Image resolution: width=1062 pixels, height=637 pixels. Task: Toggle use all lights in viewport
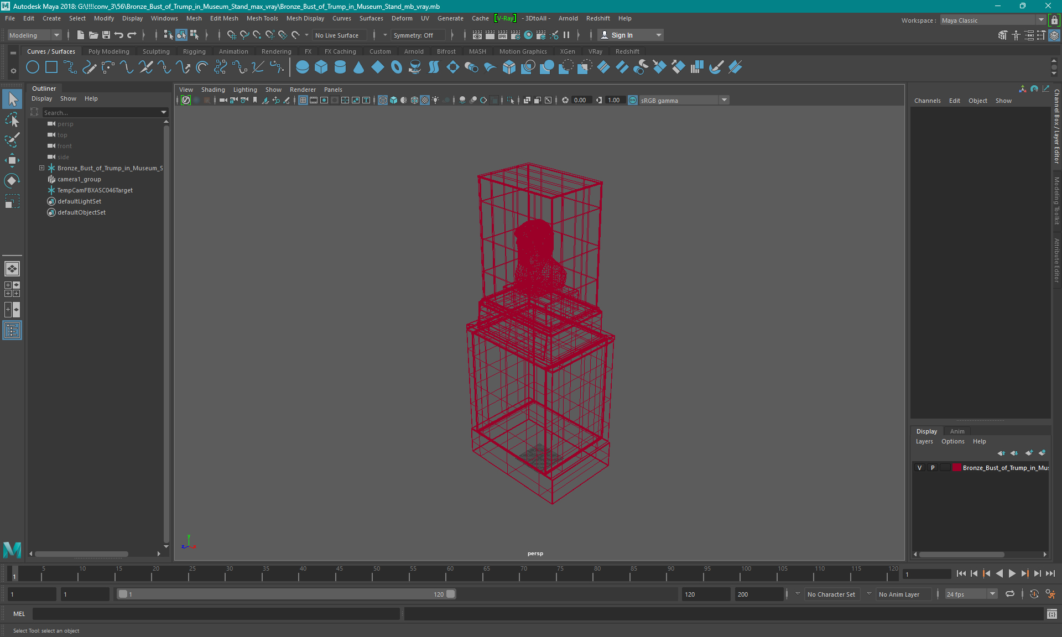click(x=436, y=100)
